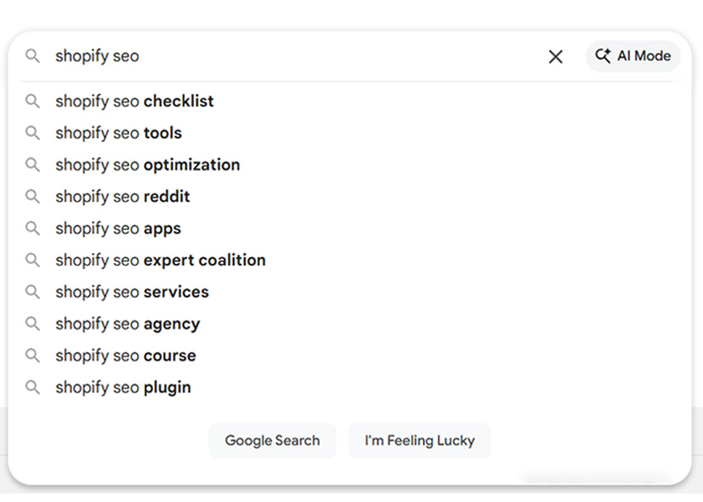This screenshot has height=502, width=703.
Task: Select the "shopify seo checklist" suggestion
Action: (134, 101)
